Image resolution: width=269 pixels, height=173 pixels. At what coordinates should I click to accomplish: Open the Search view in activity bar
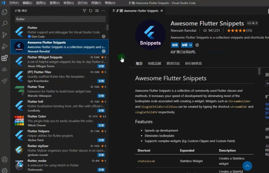4,23
